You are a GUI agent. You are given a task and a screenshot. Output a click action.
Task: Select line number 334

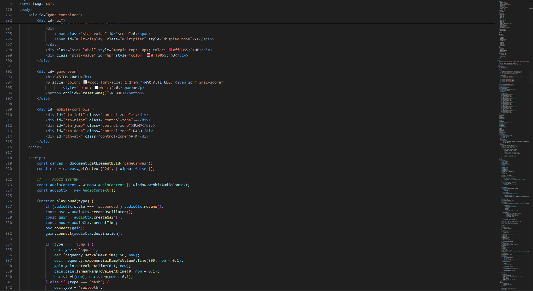(x=9, y=244)
